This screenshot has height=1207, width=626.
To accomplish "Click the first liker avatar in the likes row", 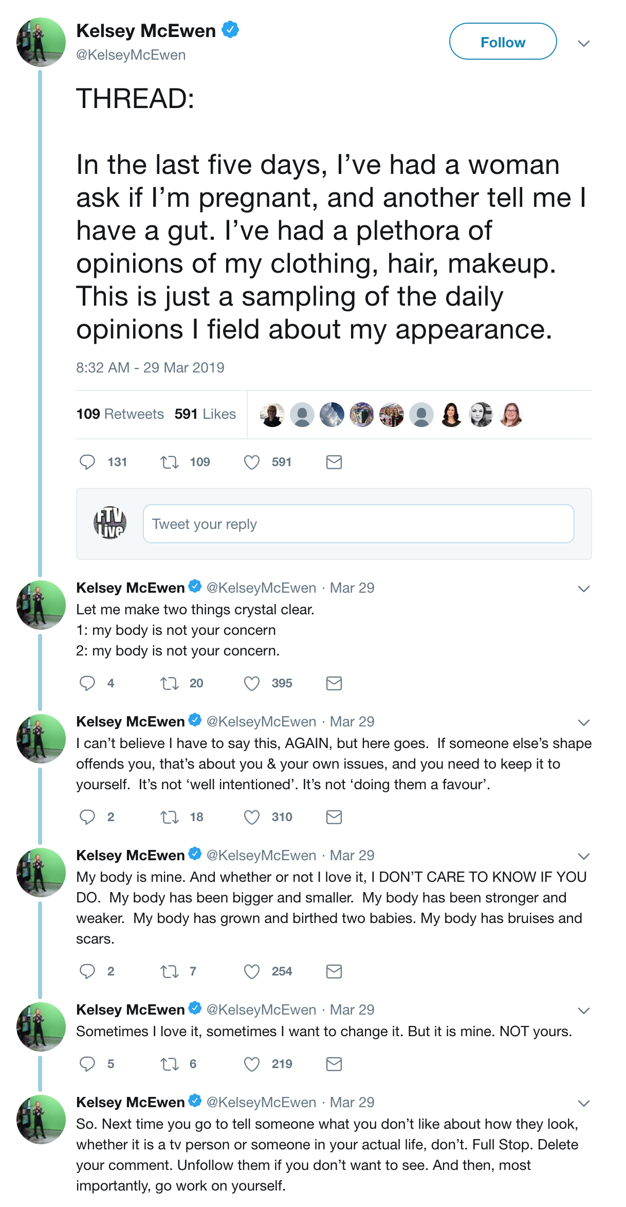I will 272,415.
